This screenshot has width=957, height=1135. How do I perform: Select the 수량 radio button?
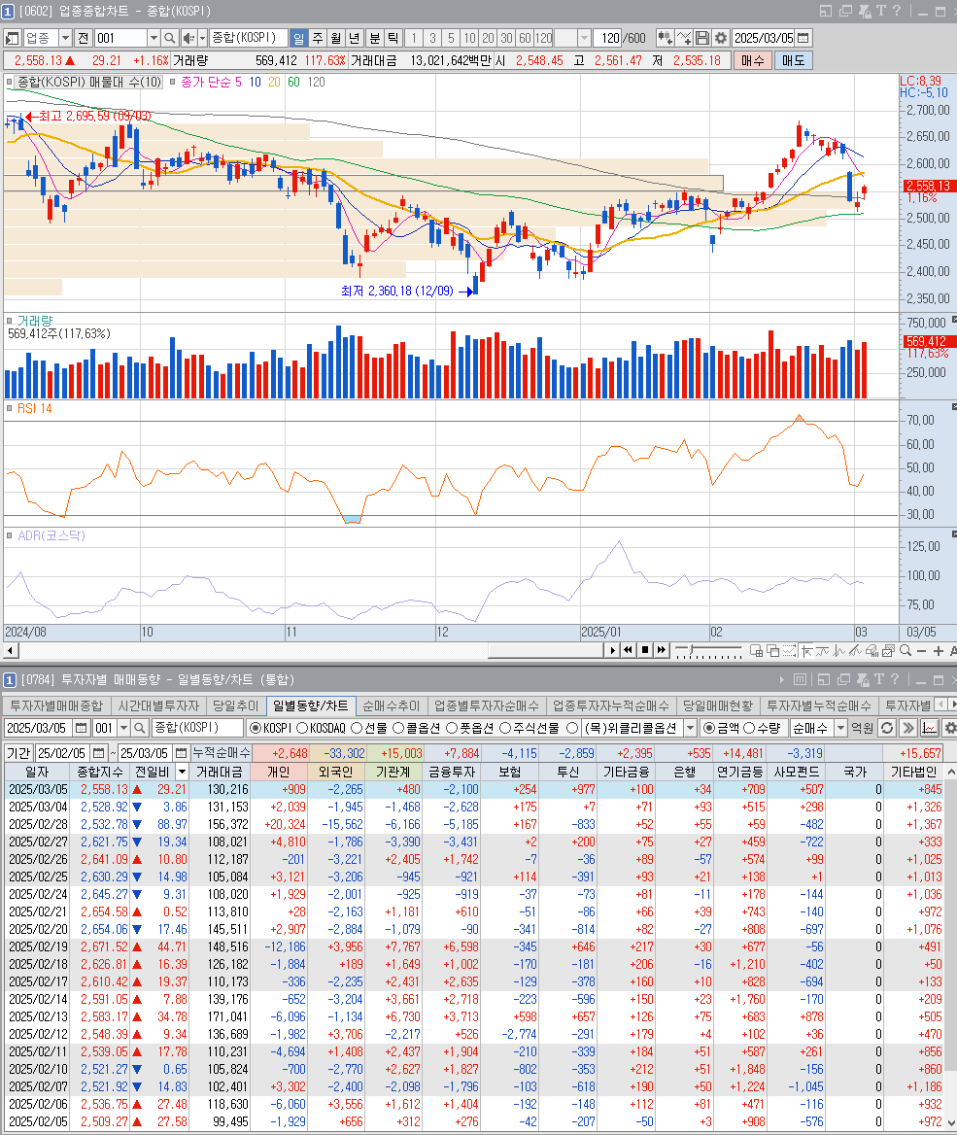tap(749, 728)
